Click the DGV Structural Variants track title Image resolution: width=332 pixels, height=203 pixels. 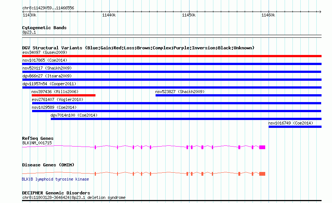138,48
